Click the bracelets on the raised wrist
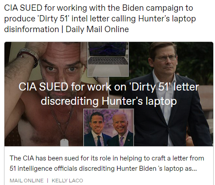 29,56
